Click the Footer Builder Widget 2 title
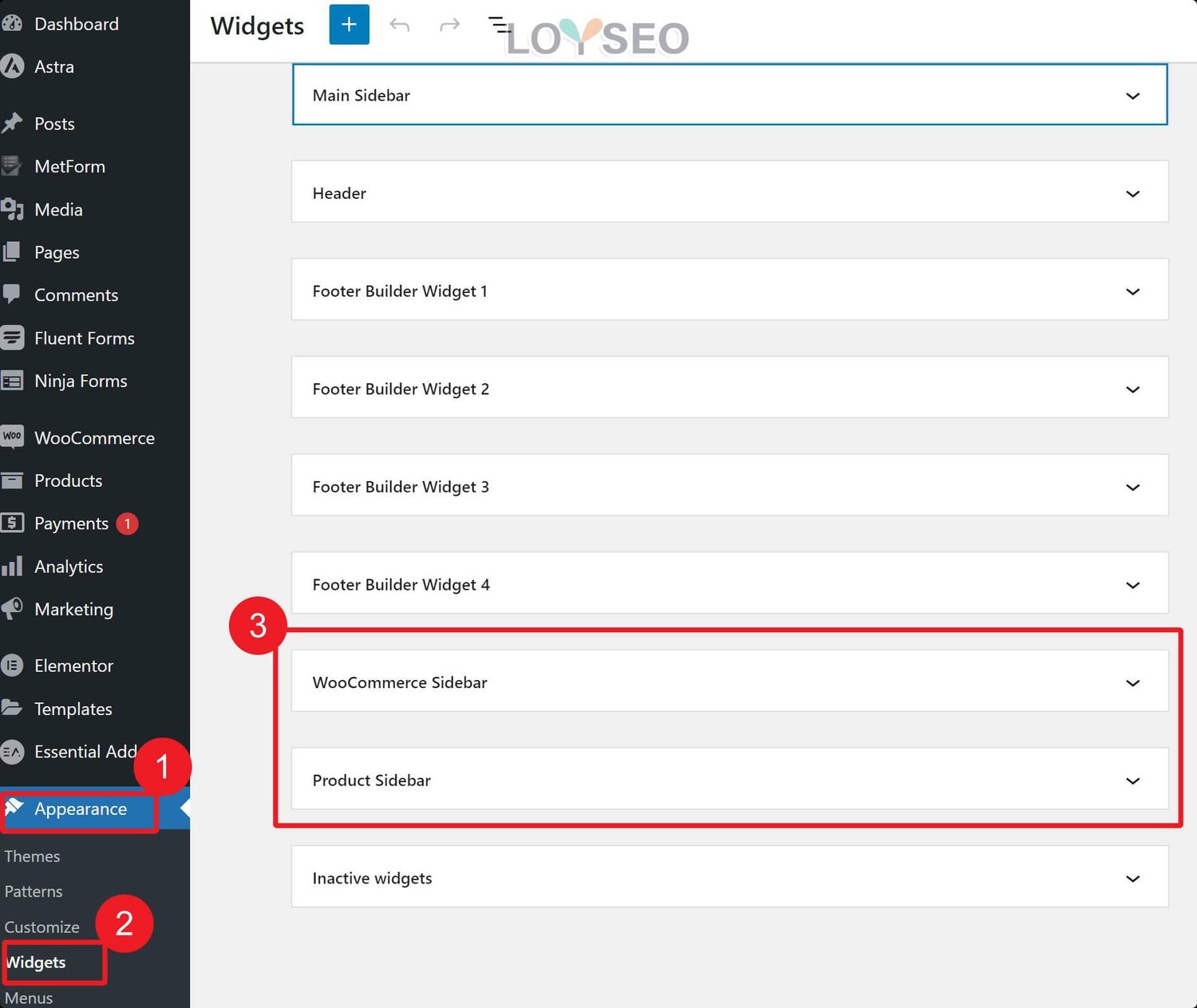The width and height of the screenshot is (1197, 1008). [401, 389]
